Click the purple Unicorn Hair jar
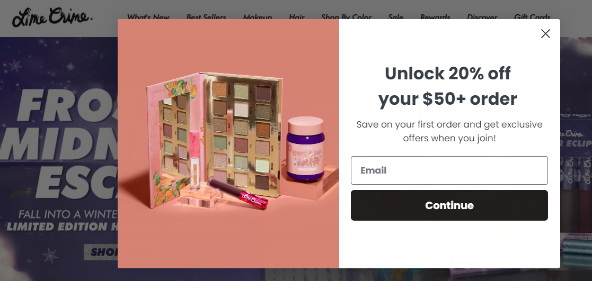The image size is (592, 281). tap(305, 149)
